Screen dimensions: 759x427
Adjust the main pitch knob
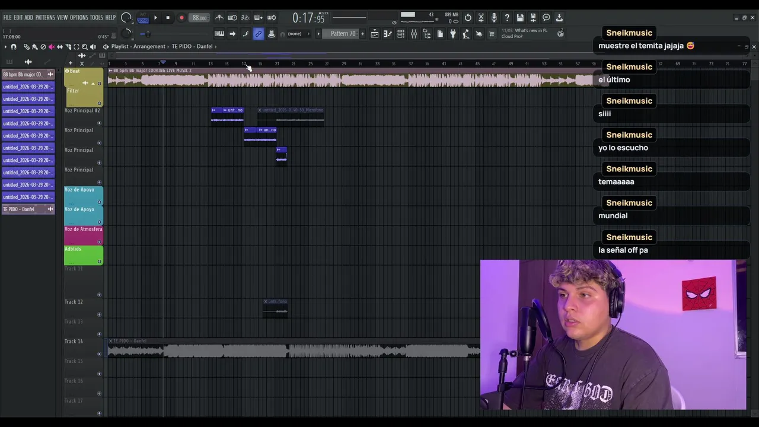coord(126,33)
